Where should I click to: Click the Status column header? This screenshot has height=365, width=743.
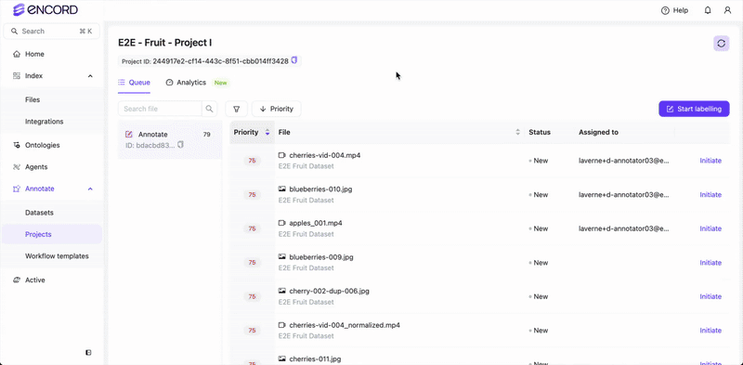click(540, 132)
